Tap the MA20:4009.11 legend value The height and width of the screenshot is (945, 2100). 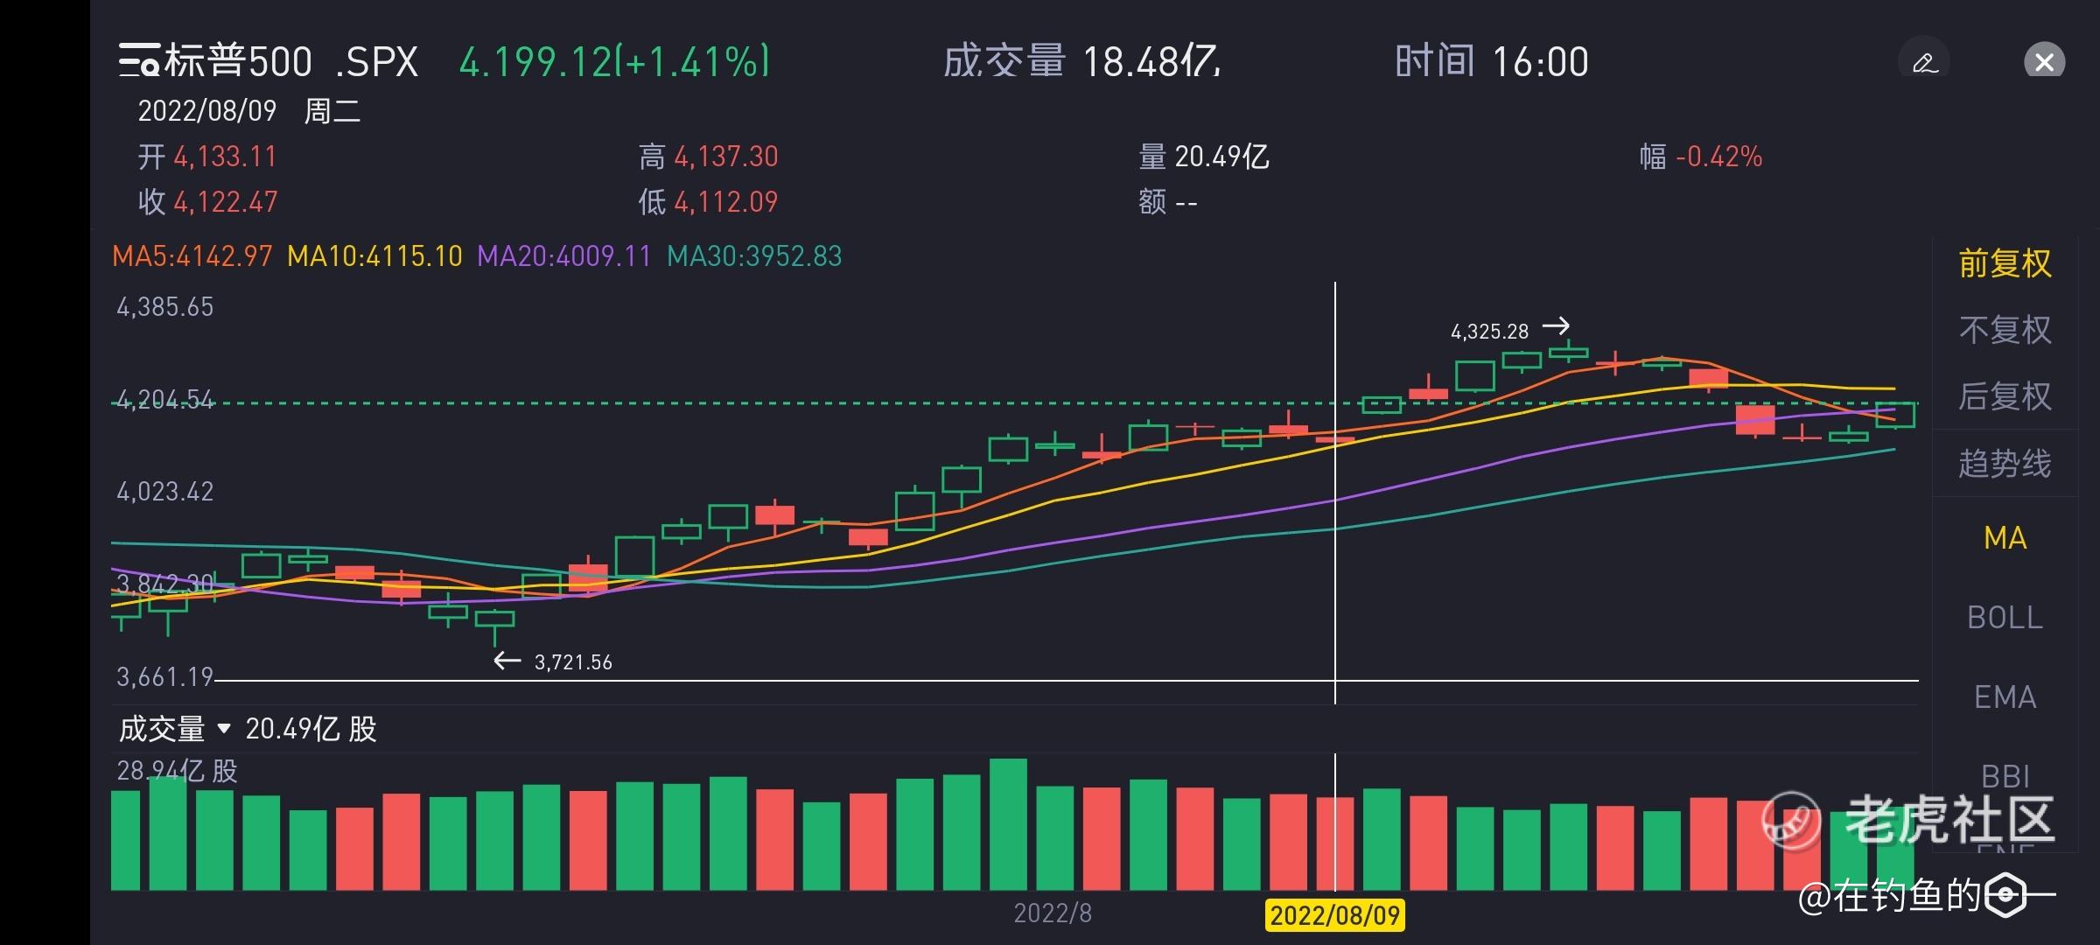coord(564,256)
